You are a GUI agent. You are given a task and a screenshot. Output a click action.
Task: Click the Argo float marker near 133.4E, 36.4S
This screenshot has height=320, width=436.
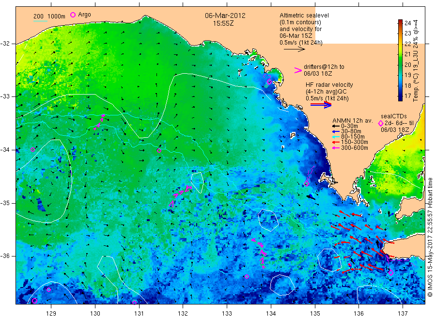pyautogui.click(x=247, y=276)
